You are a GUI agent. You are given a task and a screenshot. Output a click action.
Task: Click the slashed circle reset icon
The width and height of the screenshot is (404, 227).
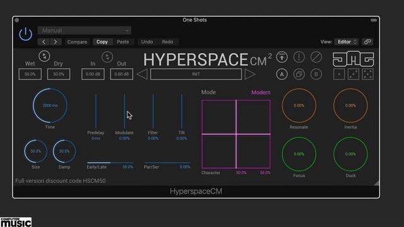316,57
